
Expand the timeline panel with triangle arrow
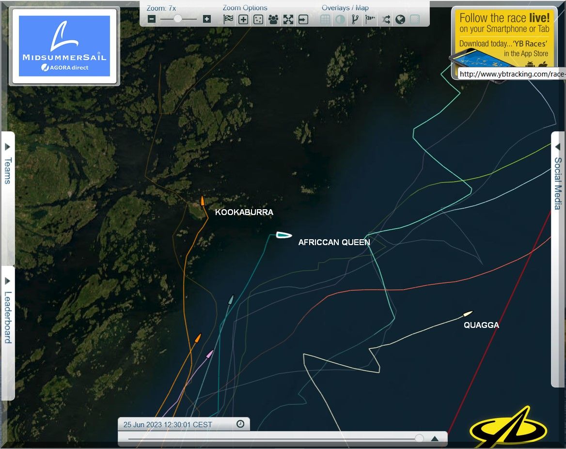click(435, 439)
